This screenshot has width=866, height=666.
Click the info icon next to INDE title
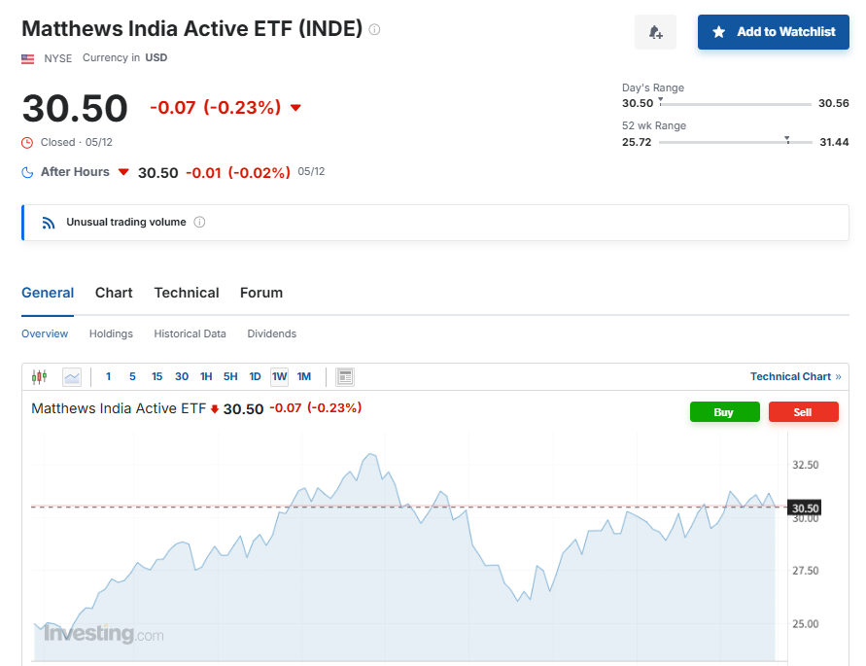[374, 29]
